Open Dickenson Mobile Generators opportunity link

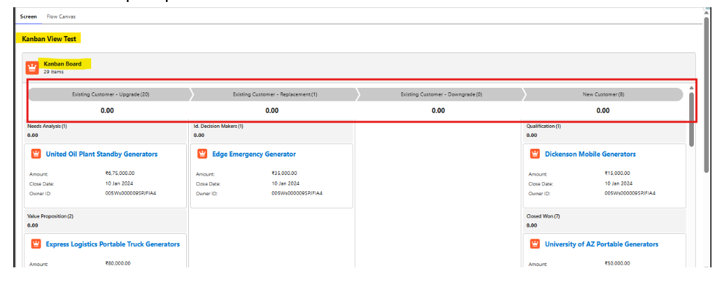click(590, 155)
